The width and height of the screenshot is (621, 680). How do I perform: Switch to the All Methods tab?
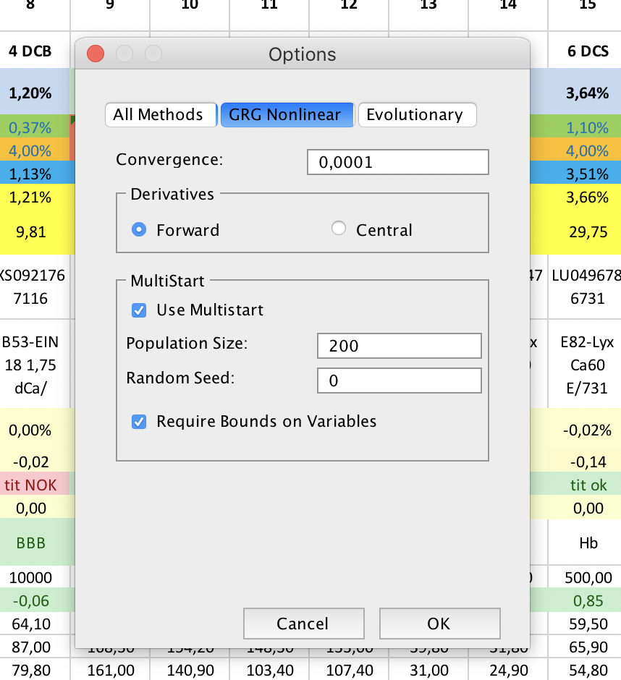pyautogui.click(x=160, y=114)
